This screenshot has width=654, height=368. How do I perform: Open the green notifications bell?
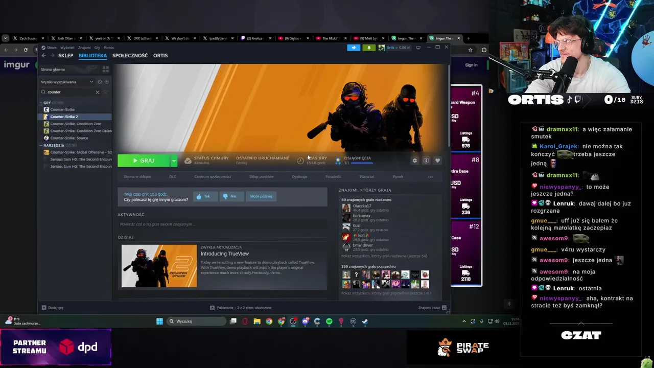(x=368, y=48)
